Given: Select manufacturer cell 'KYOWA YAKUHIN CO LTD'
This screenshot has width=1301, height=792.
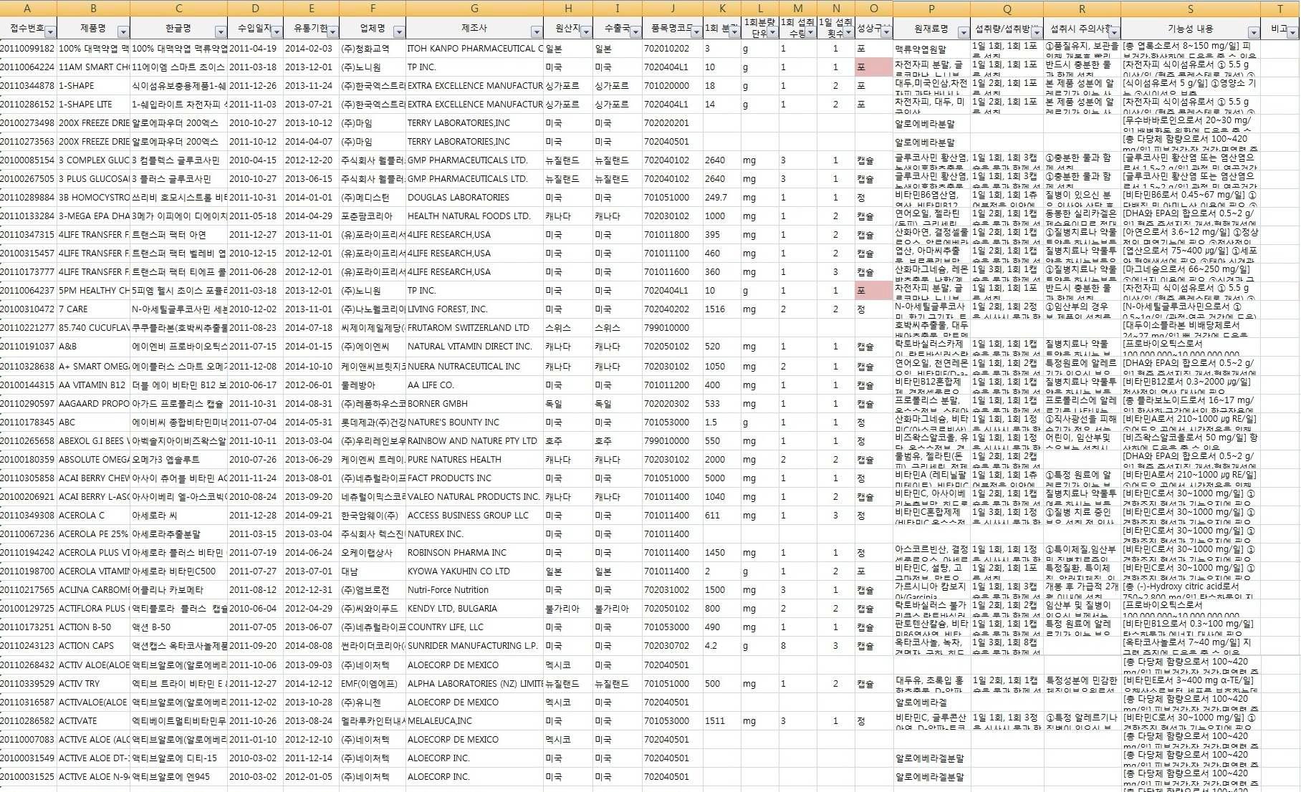Looking at the screenshot, I should 474,571.
